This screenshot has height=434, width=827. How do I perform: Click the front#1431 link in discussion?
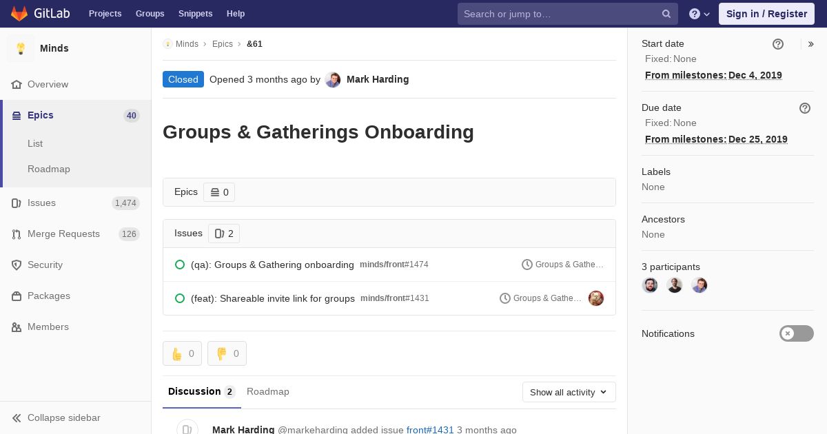pos(430,430)
